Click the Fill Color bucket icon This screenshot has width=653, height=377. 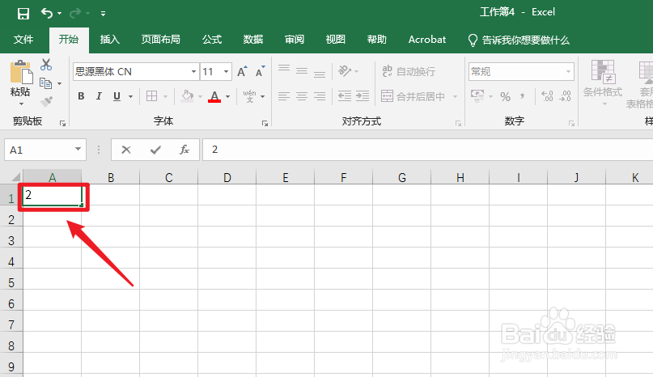pos(187,96)
